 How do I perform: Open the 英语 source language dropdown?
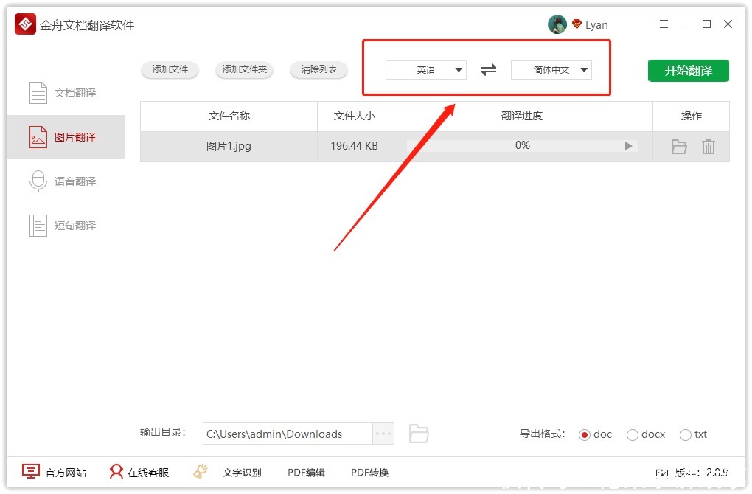[x=425, y=69]
